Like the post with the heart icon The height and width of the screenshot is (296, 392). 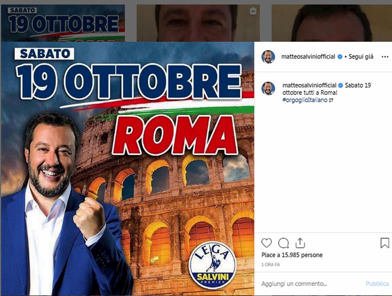click(x=267, y=243)
